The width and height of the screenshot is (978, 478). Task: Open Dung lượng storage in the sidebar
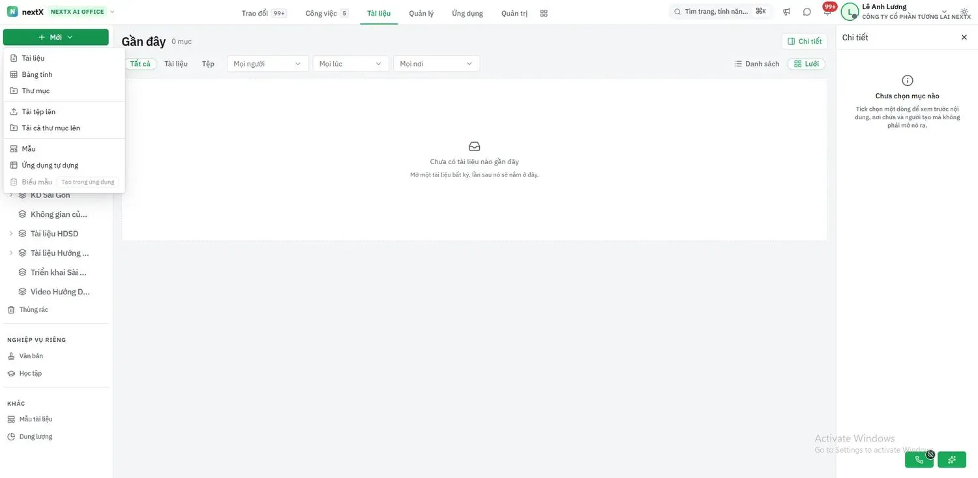30,437
